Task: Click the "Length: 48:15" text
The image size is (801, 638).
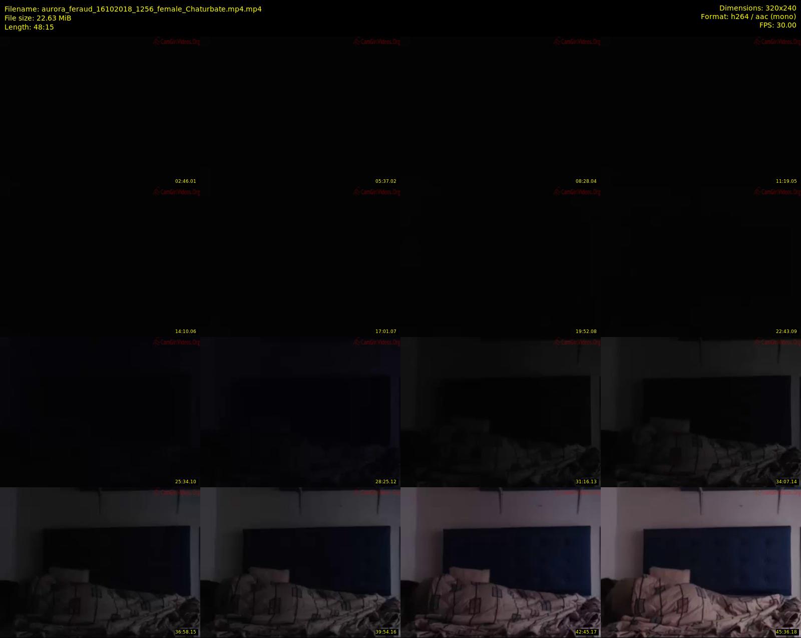Action: coord(29,27)
